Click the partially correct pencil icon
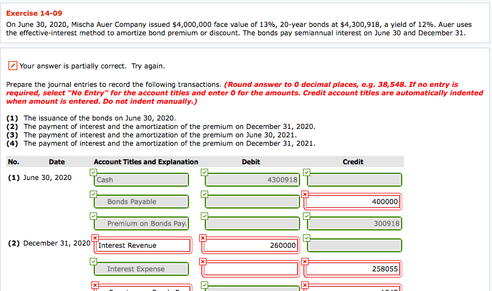 pyautogui.click(x=12, y=66)
